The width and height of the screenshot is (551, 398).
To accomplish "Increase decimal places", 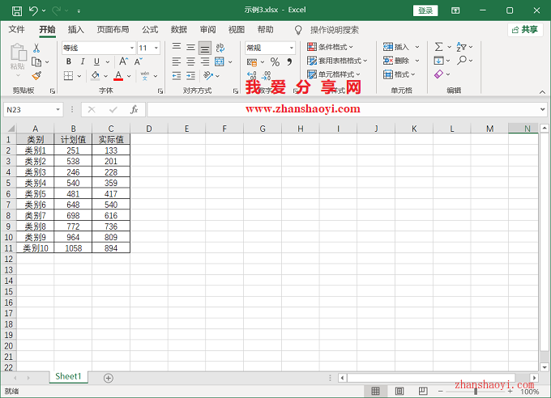I will [252, 76].
